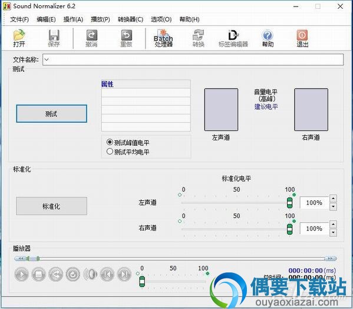Click the 属性 list header
The width and height of the screenshot is (353, 309).
point(146,84)
